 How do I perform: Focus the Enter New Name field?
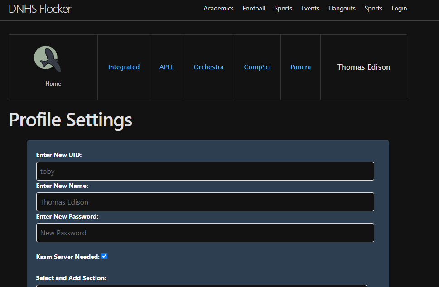(205, 202)
